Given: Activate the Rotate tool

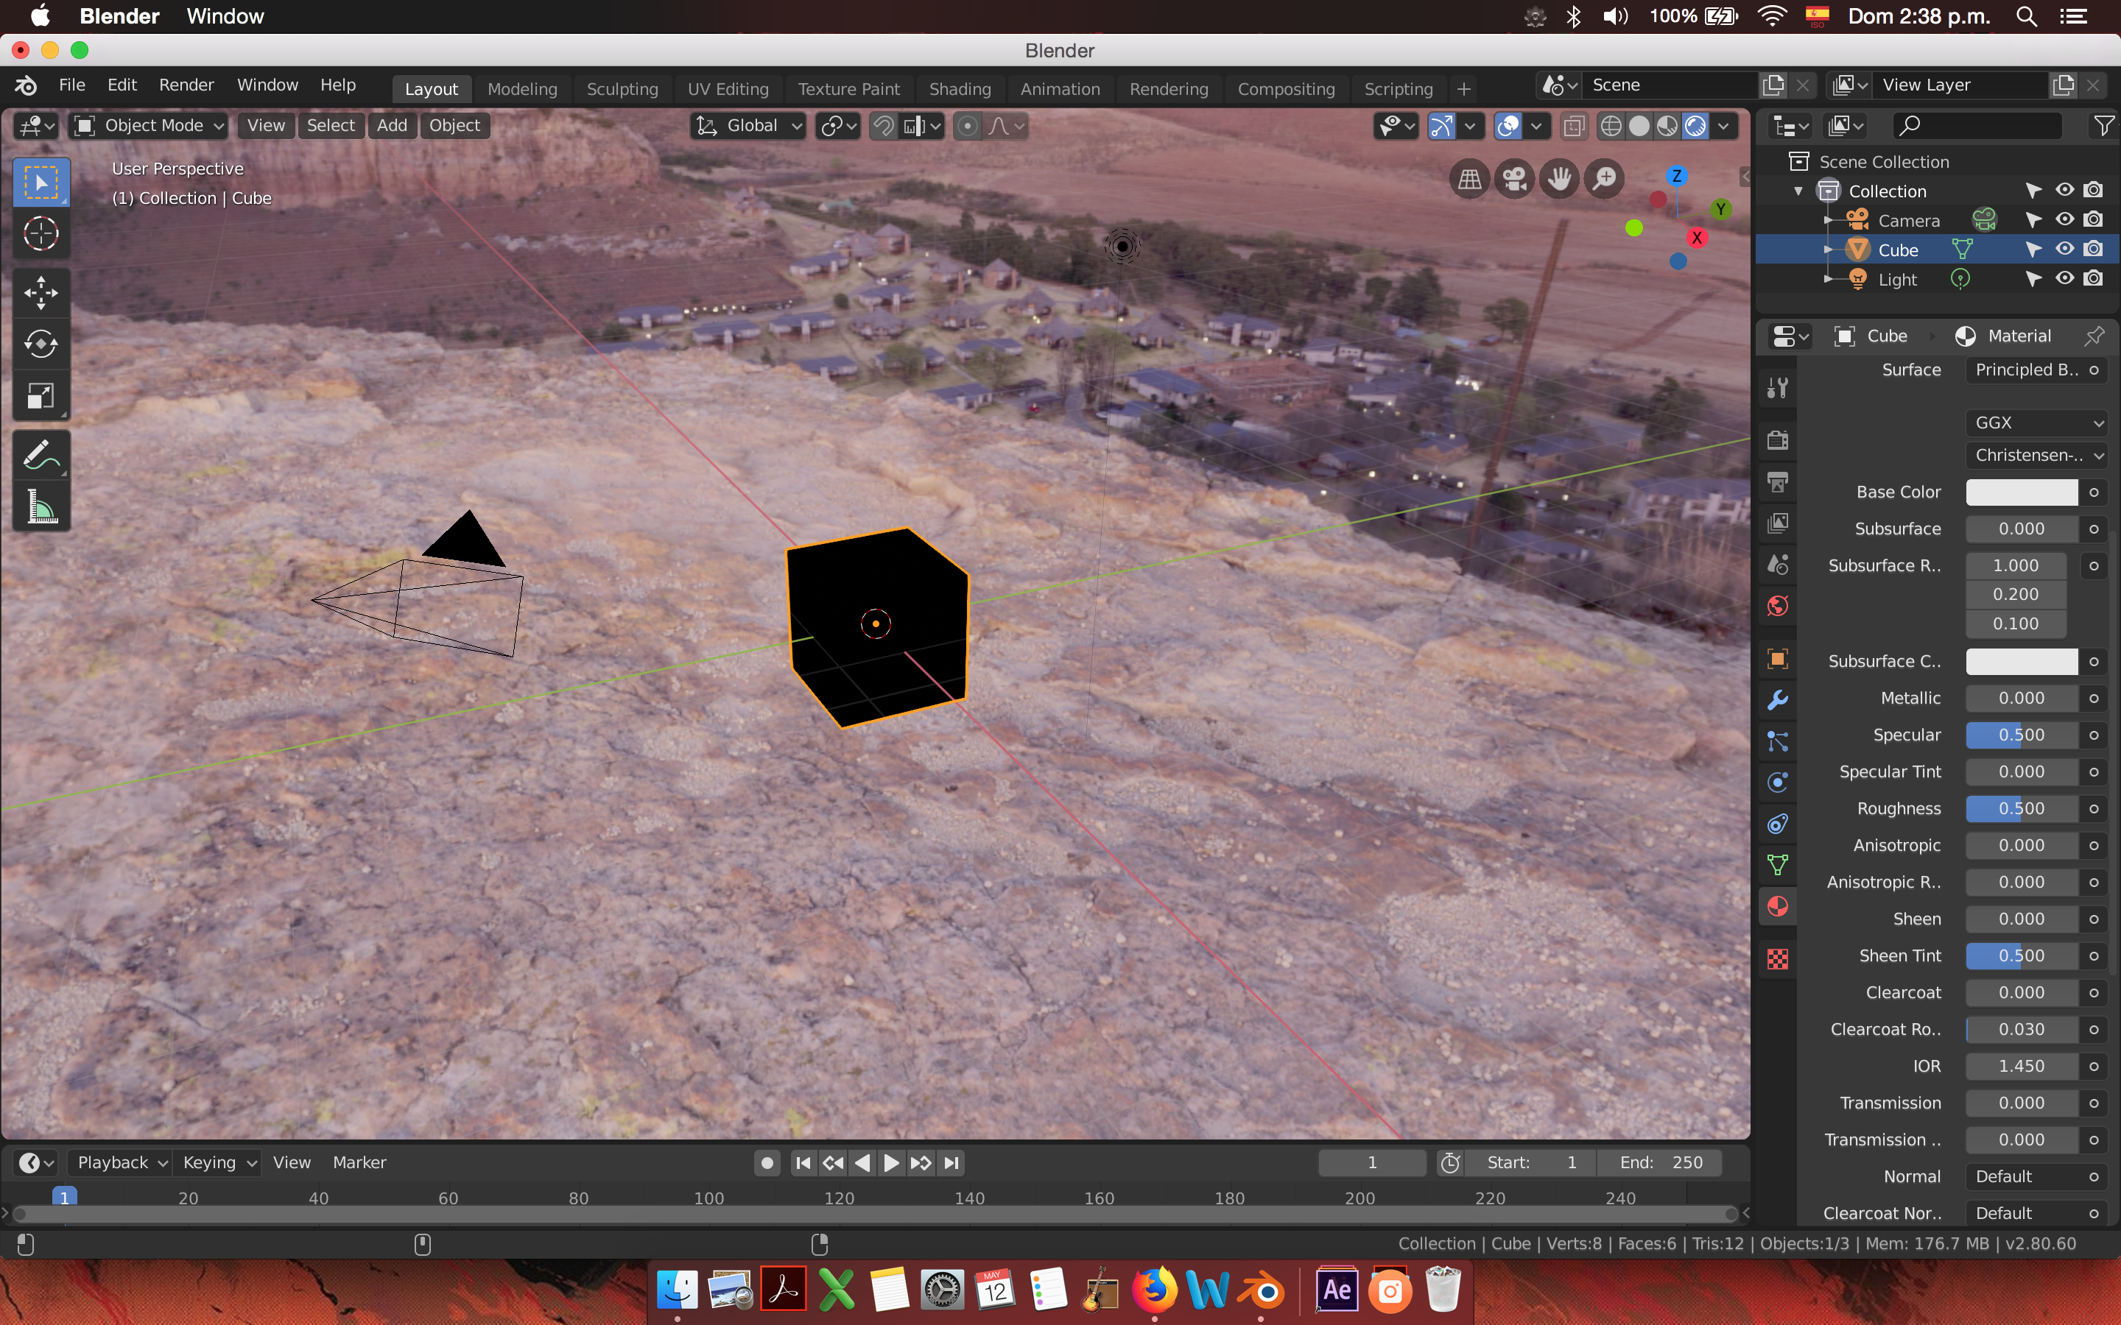Looking at the screenshot, I should point(41,344).
